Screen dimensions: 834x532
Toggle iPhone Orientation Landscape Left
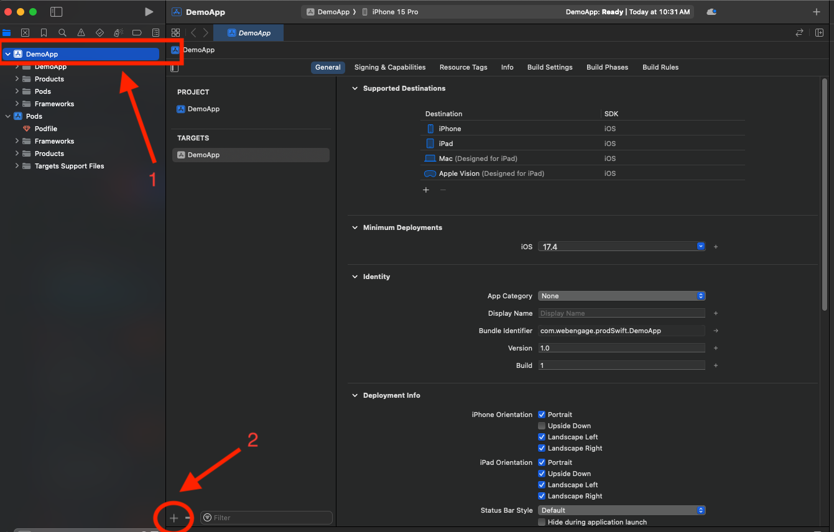[x=542, y=437]
